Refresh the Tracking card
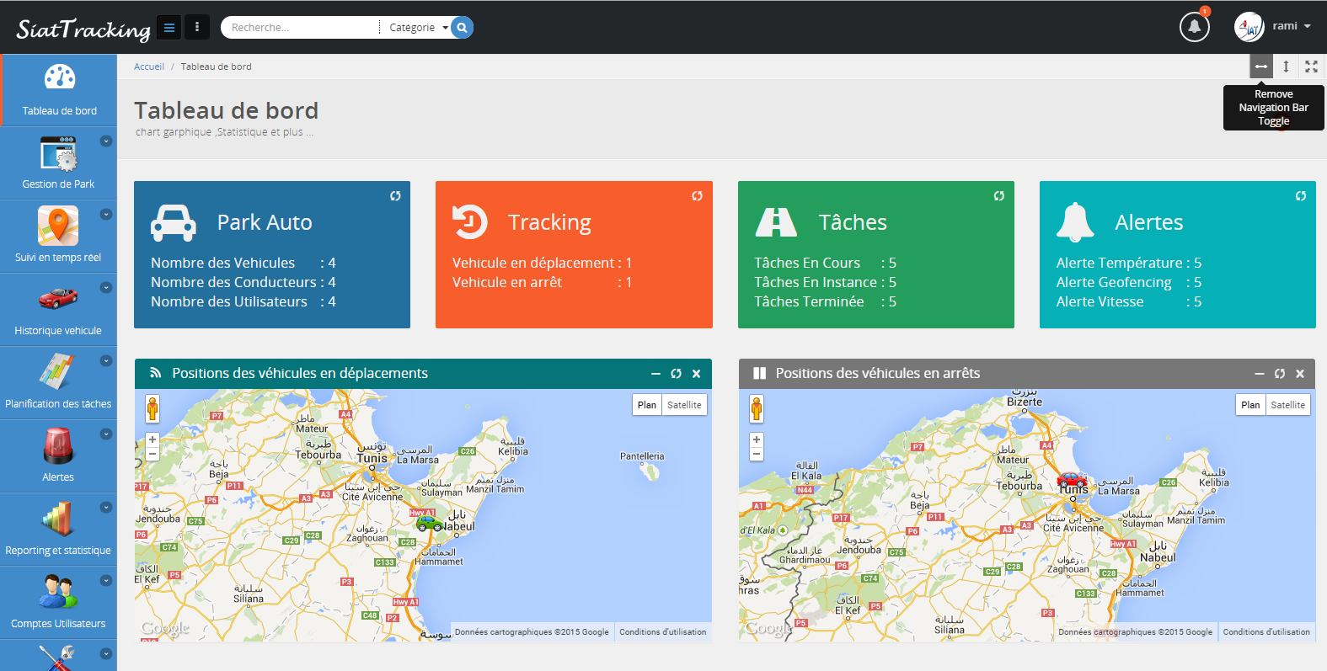The image size is (1327, 671). pyautogui.click(x=697, y=195)
